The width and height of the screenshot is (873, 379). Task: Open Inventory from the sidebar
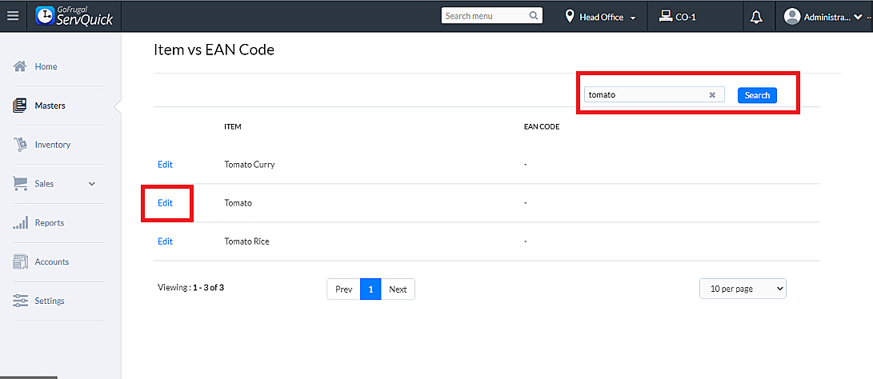point(52,145)
